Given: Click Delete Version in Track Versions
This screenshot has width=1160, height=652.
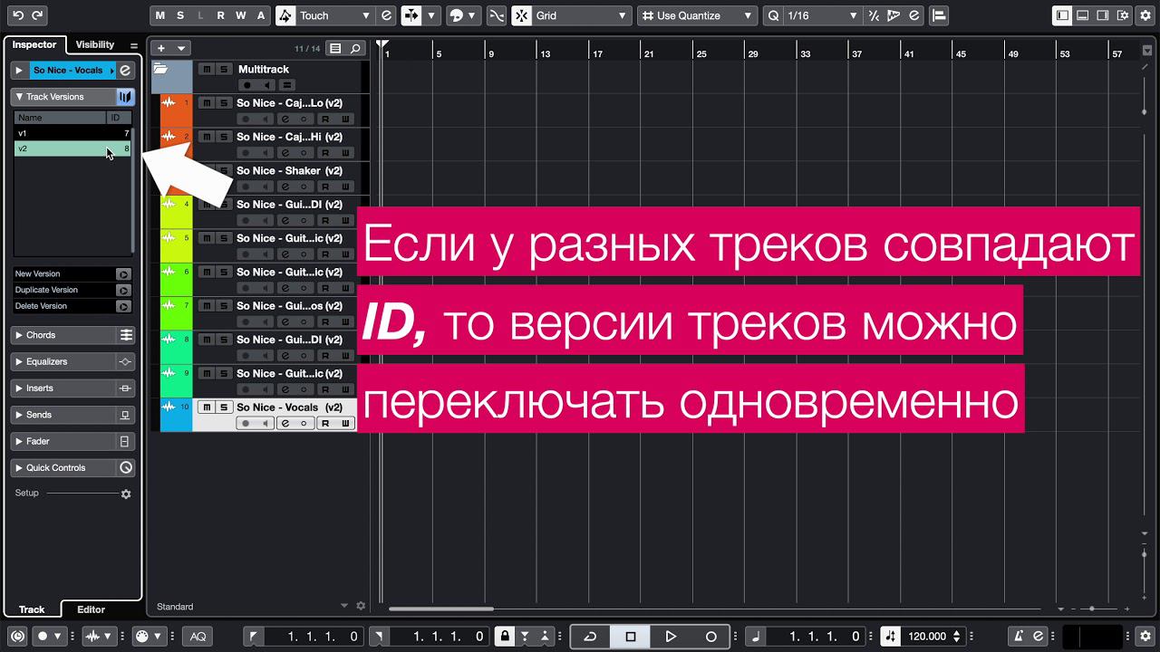Looking at the screenshot, I should pos(72,306).
